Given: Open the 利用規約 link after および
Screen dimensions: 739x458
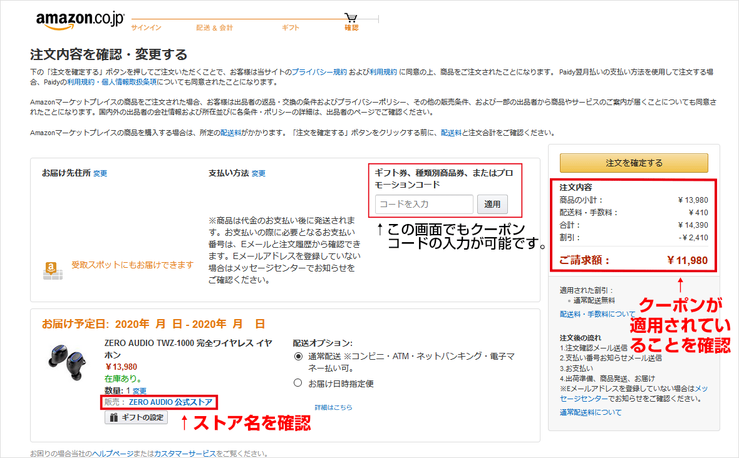Looking at the screenshot, I should pos(383,72).
